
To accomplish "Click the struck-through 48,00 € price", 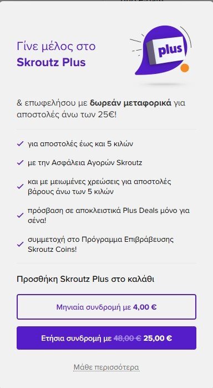I will point(128,338).
